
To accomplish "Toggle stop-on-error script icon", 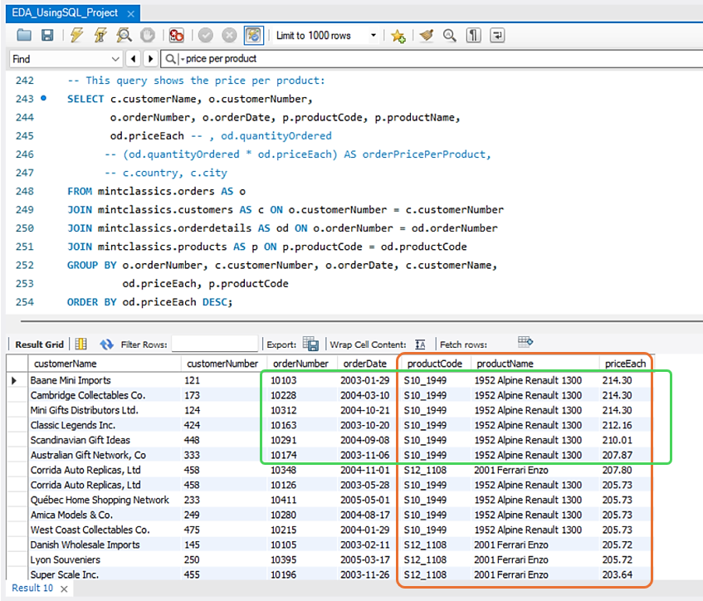I will point(177,35).
